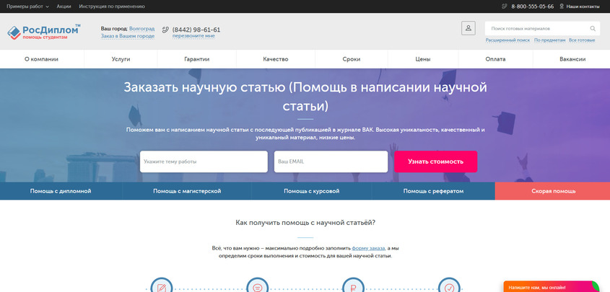Viewport: 610px width, 292px height.
Task: Click the location pin icon by Наши контакты
Action: pyautogui.click(x=562, y=6)
